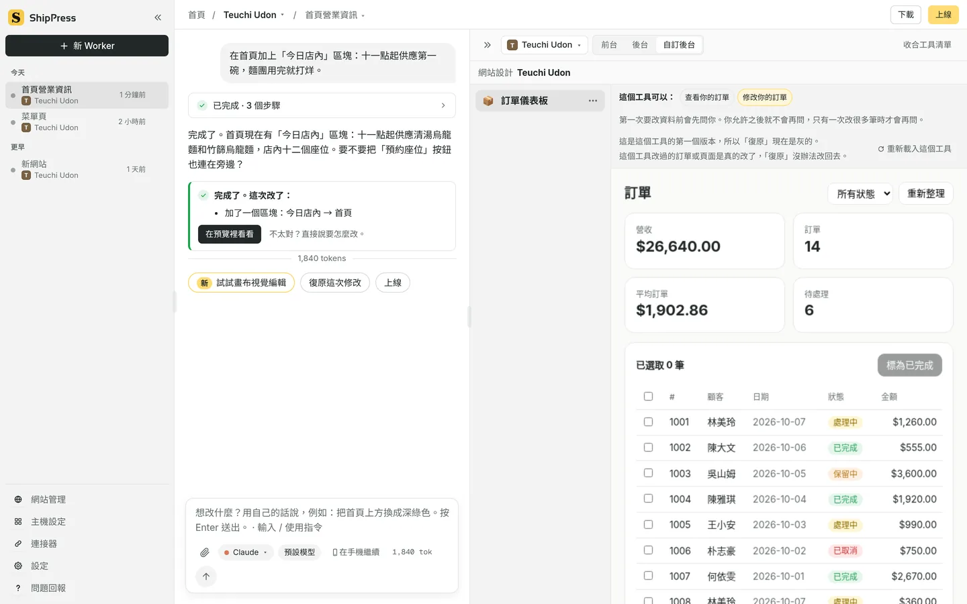Image resolution: width=967 pixels, height=604 pixels.
Task: Open 問題回報 question-mark entry
Action: click(87, 588)
